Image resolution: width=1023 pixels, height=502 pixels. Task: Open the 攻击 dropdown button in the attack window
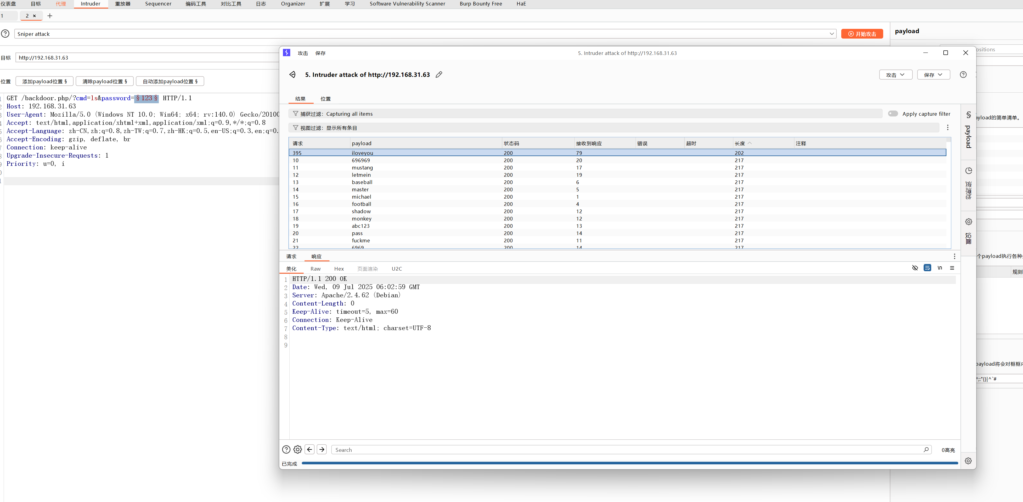[x=896, y=75]
